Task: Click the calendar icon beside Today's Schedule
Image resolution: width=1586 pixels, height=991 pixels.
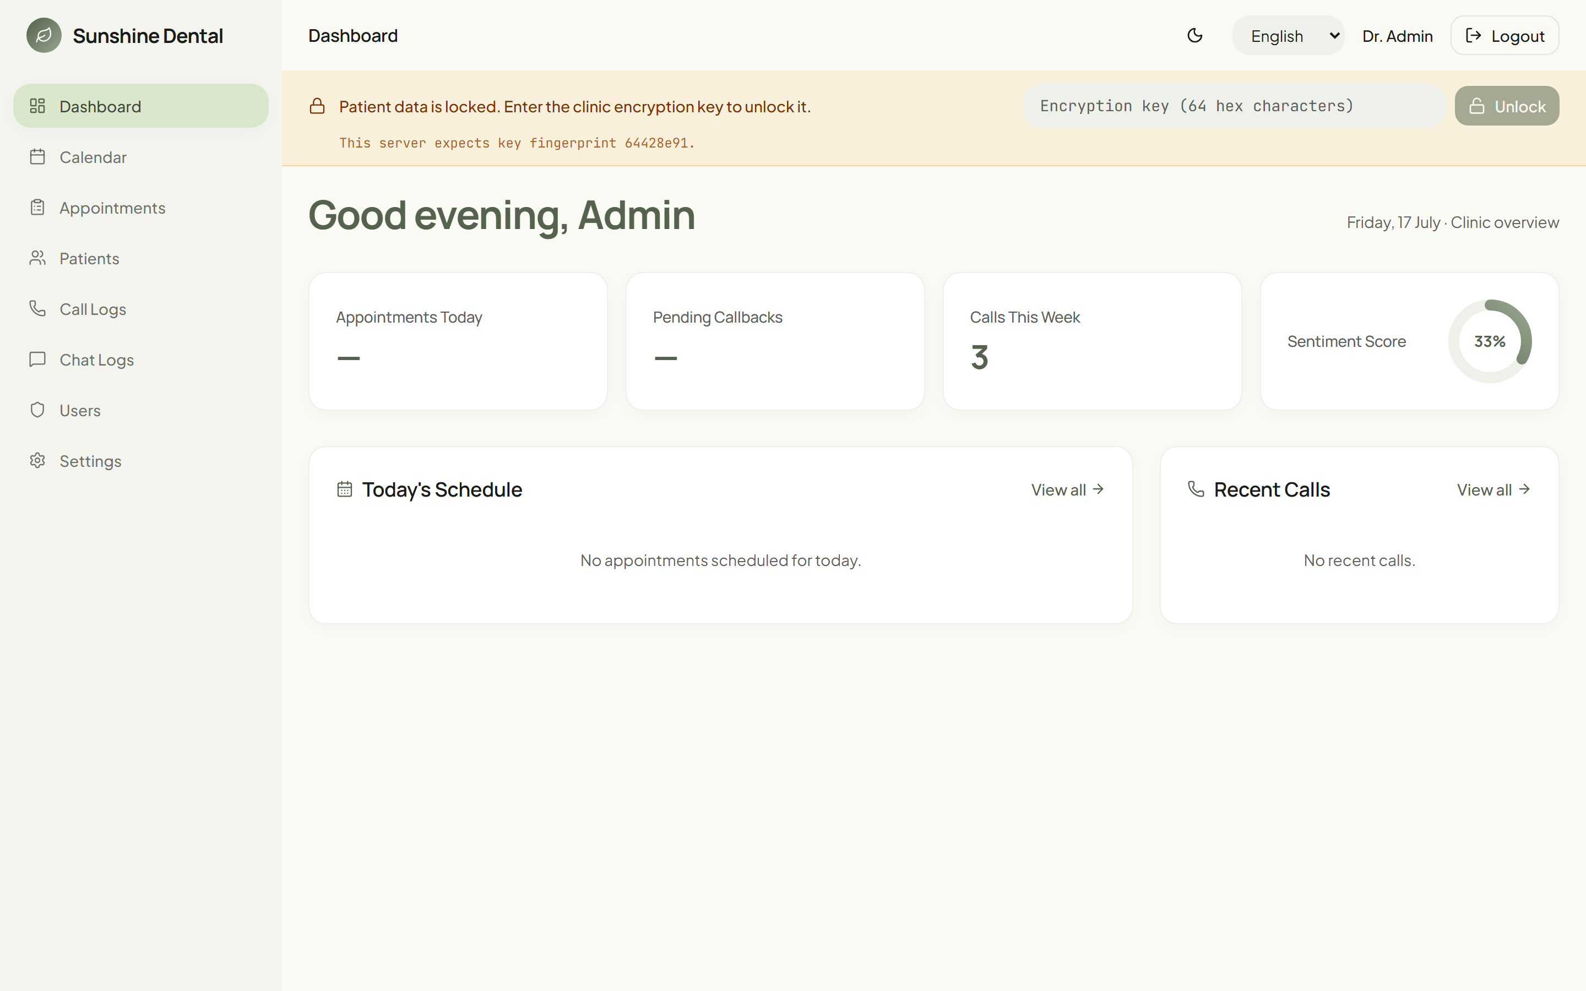Action: click(x=345, y=489)
